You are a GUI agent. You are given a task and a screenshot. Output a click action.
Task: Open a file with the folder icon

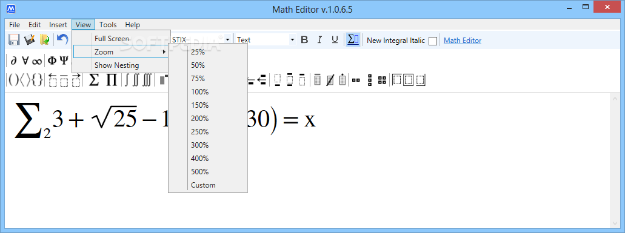(45, 40)
